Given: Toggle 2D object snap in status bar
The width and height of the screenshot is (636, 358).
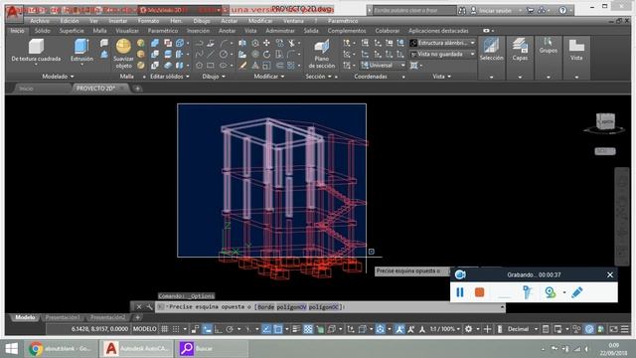Looking at the screenshot, I should 278,329.
